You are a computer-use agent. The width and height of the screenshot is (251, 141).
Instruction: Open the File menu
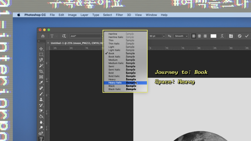[x=52, y=15]
